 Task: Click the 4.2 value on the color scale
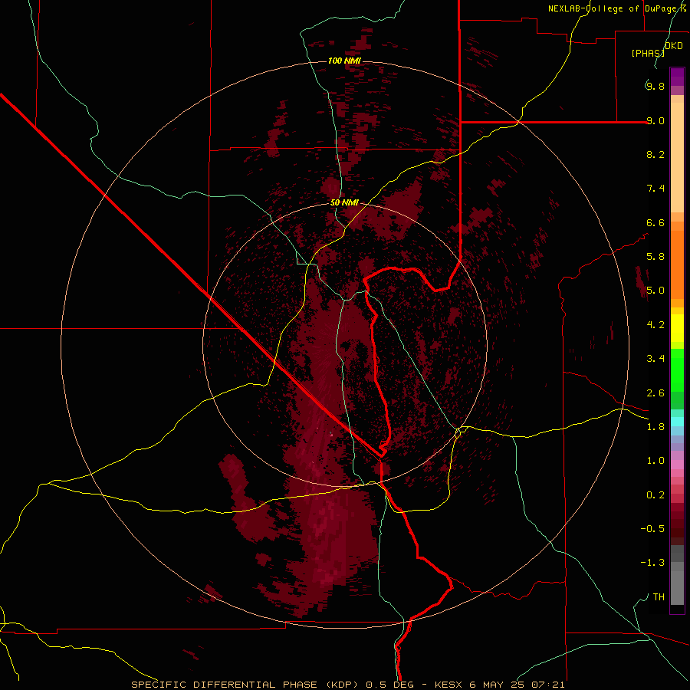point(655,325)
